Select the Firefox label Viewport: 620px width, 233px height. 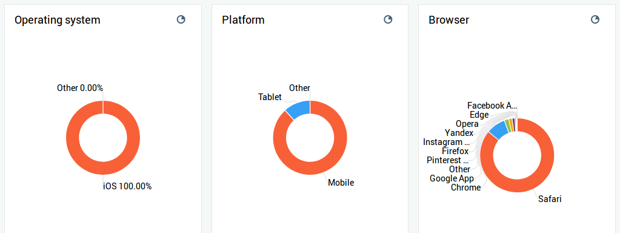click(x=455, y=151)
